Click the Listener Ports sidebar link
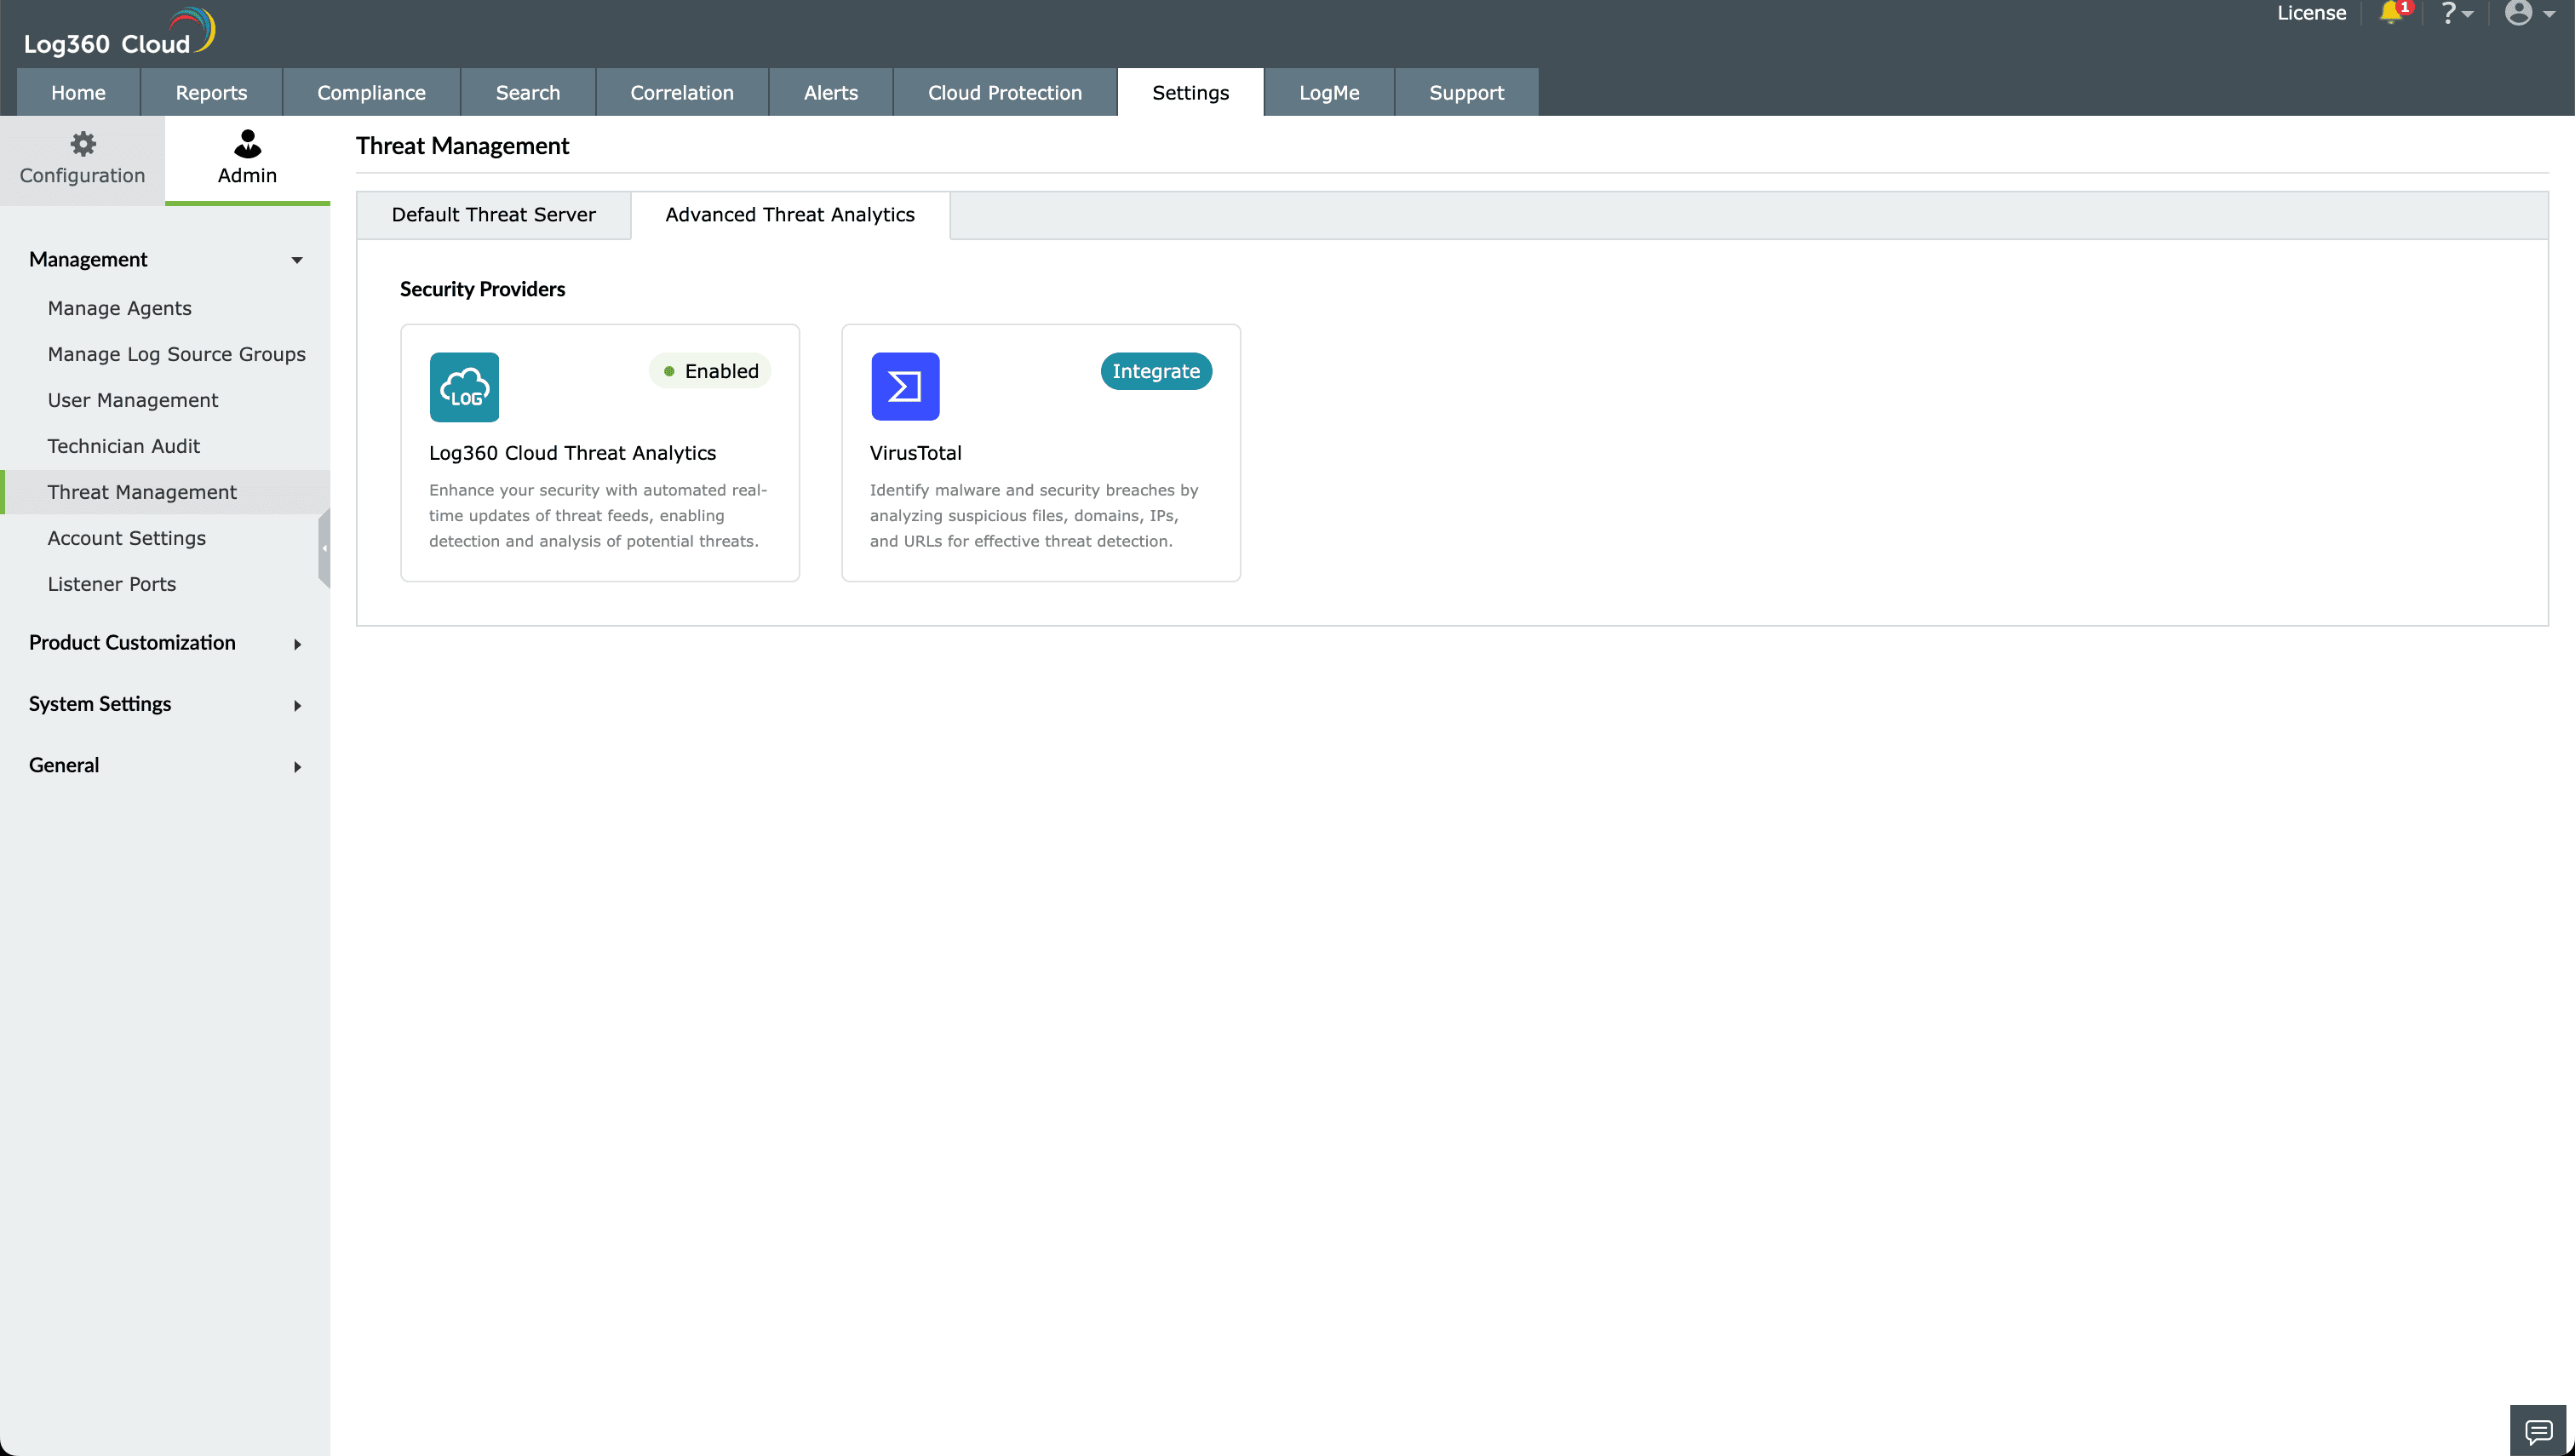This screenshot has height=1456, width=2575. click(112, 584)
